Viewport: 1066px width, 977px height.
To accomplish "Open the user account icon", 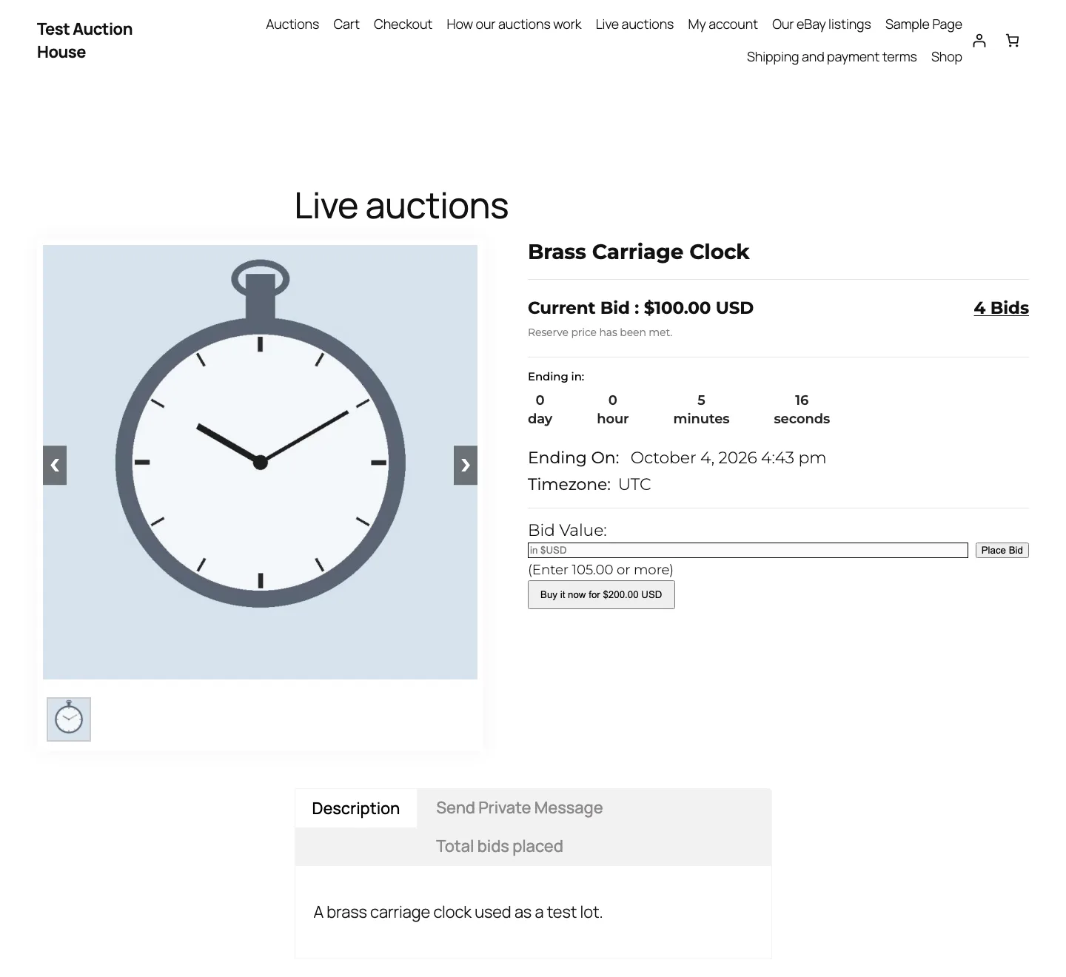I will [979, 41].
